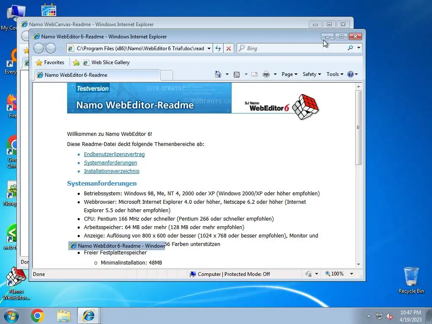Screen dimensions: 432x324
Task: Click the RSS feeds icon
Action: click(236, 74)
